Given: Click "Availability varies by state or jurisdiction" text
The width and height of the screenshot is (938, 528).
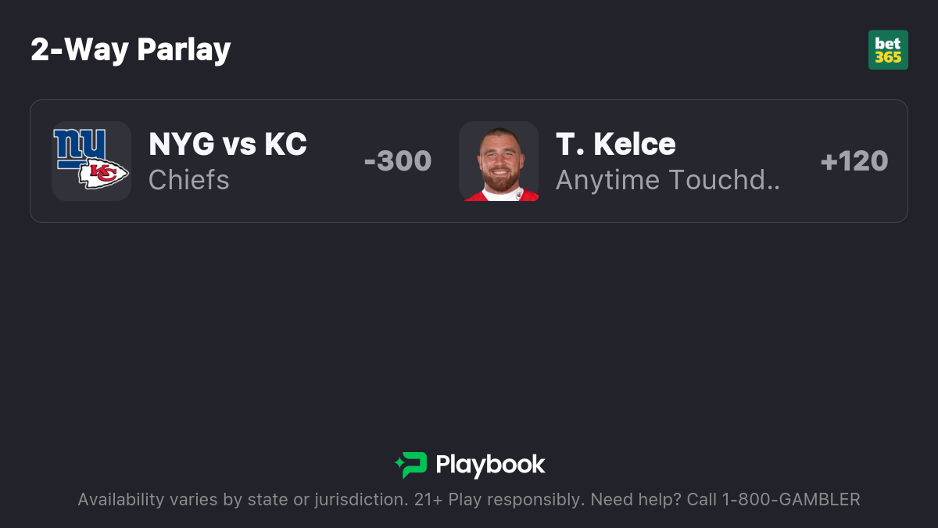Looking at the screenshot, I should tap(242, 499).
